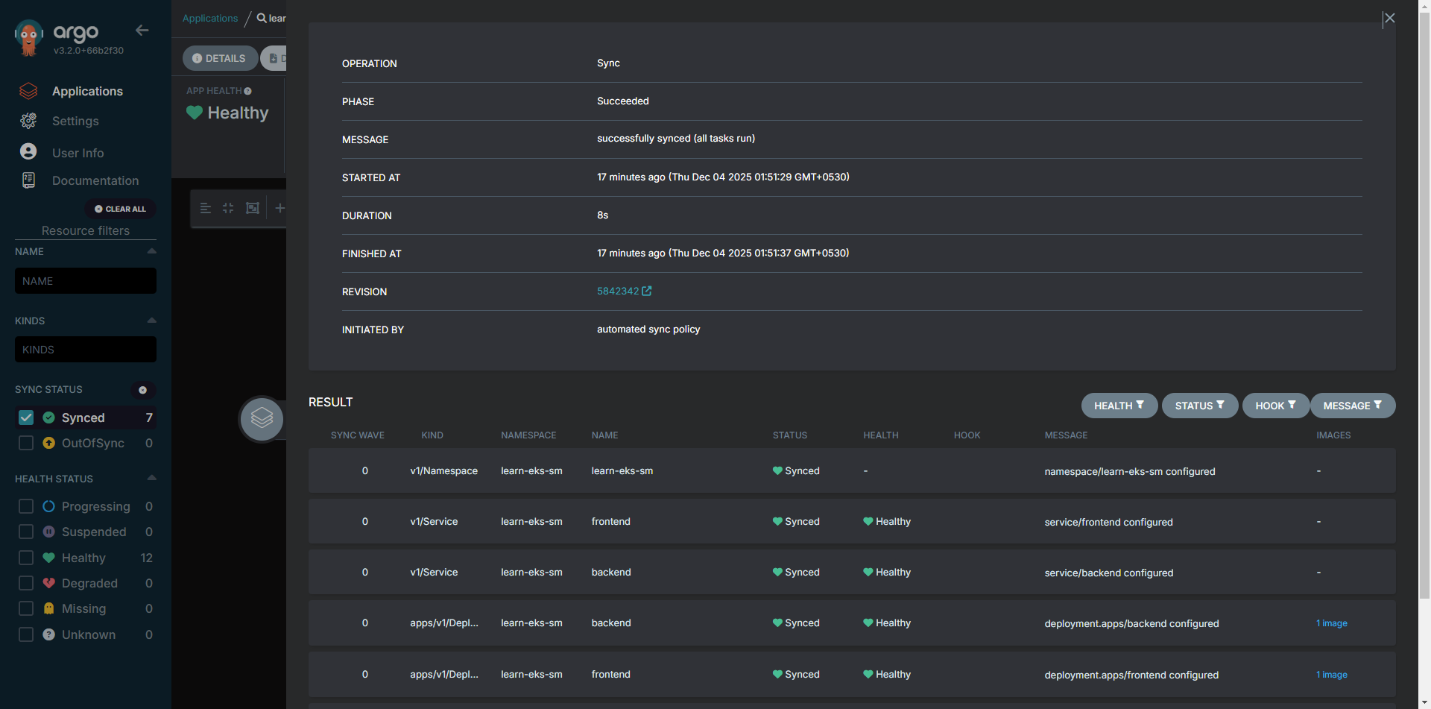The width and height of the screenshot is (1431, 709).
Task: Uncheck the Synced sync status filter
Action: click(x=26, y=417)
